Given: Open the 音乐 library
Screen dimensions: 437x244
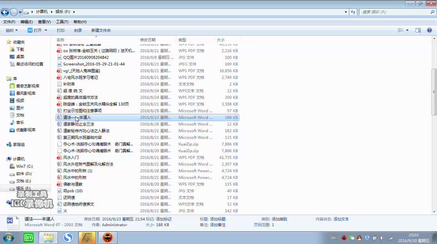Looking at the screenshot, I should click(20, 123).
